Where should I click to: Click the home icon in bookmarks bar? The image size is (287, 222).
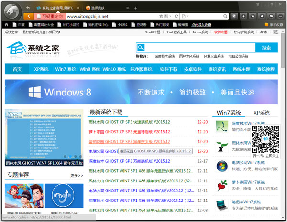[7, 25]
